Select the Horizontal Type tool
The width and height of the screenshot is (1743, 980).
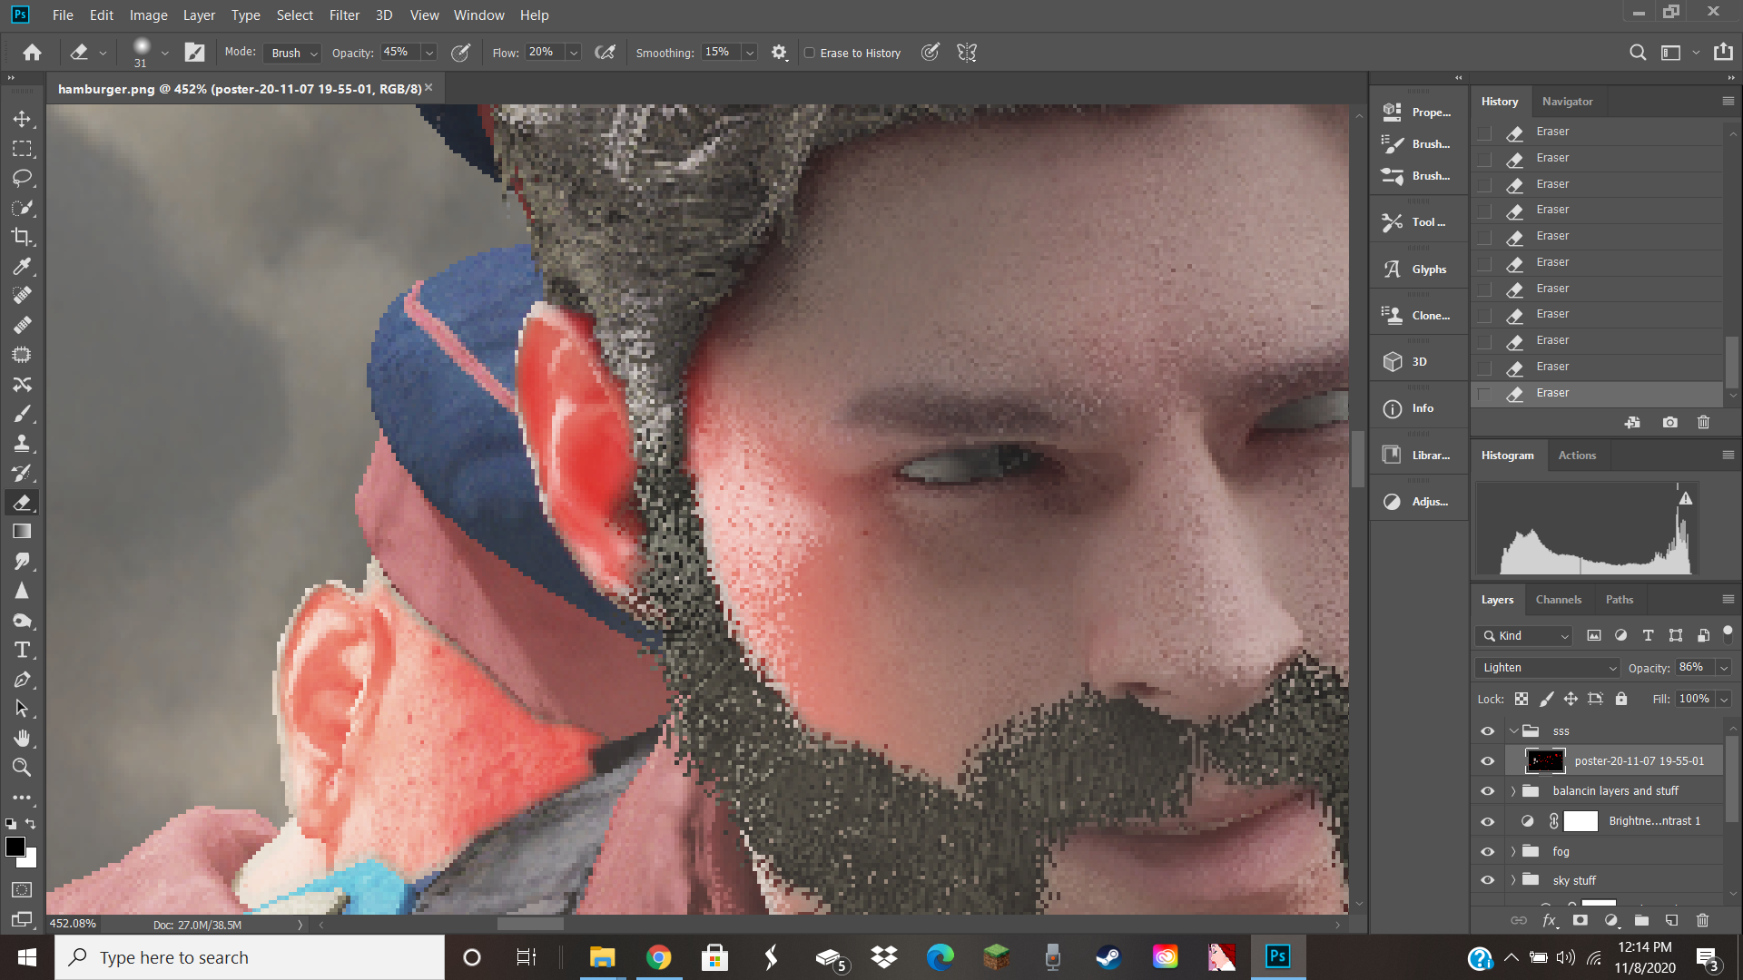22,650
